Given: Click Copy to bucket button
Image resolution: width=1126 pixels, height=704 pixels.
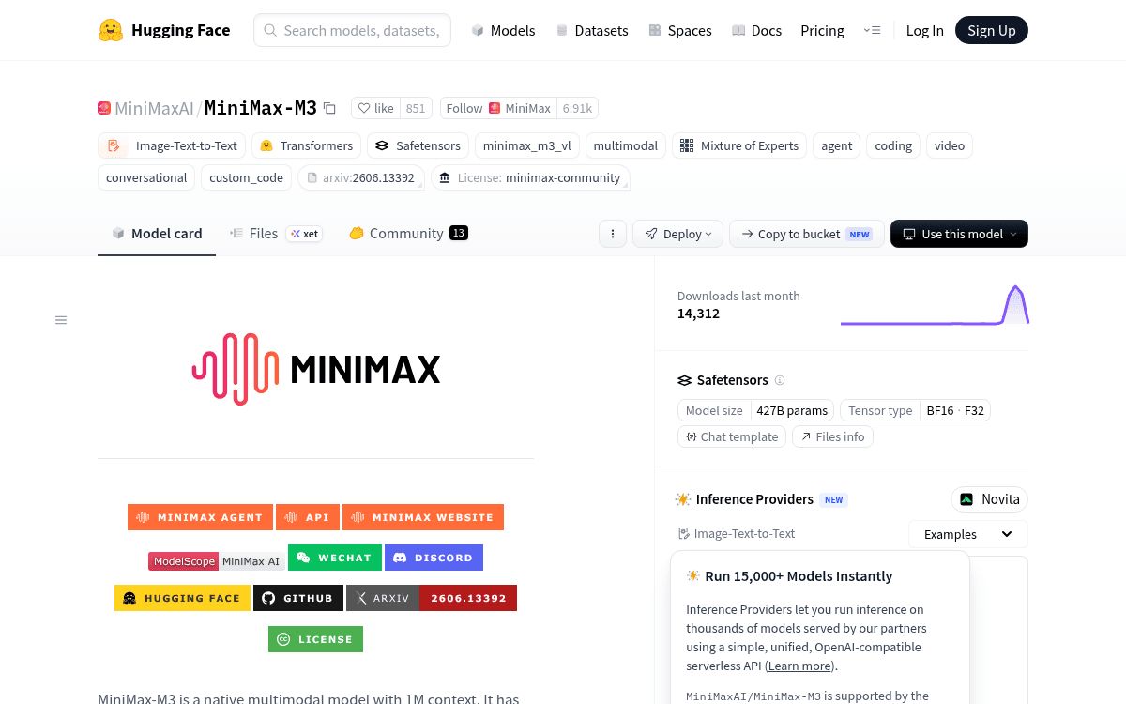Looking at the screenshot, I should tap(807, 234).
